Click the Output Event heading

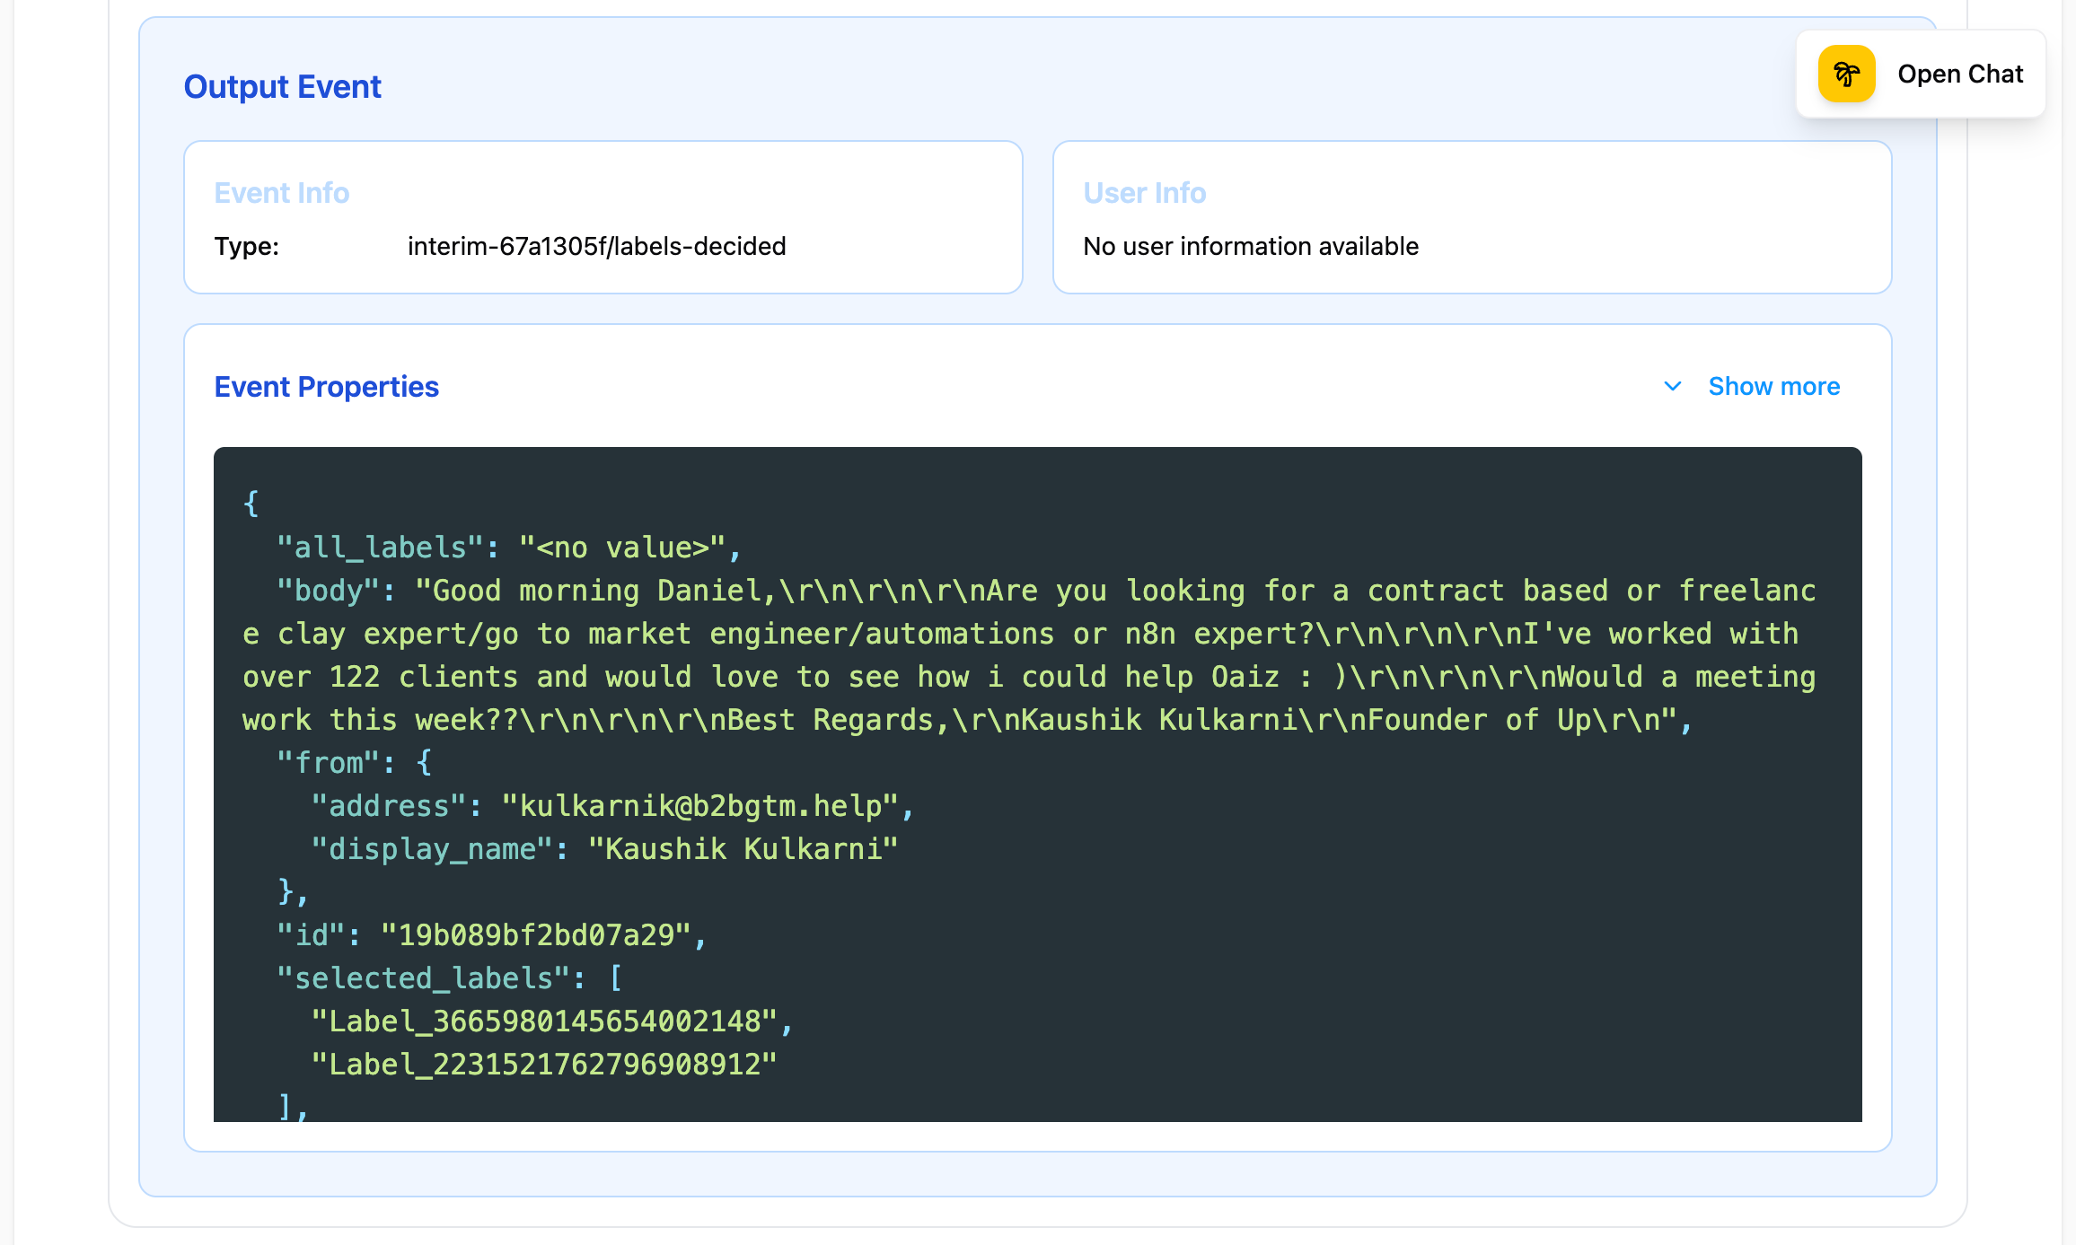point(282,86)
